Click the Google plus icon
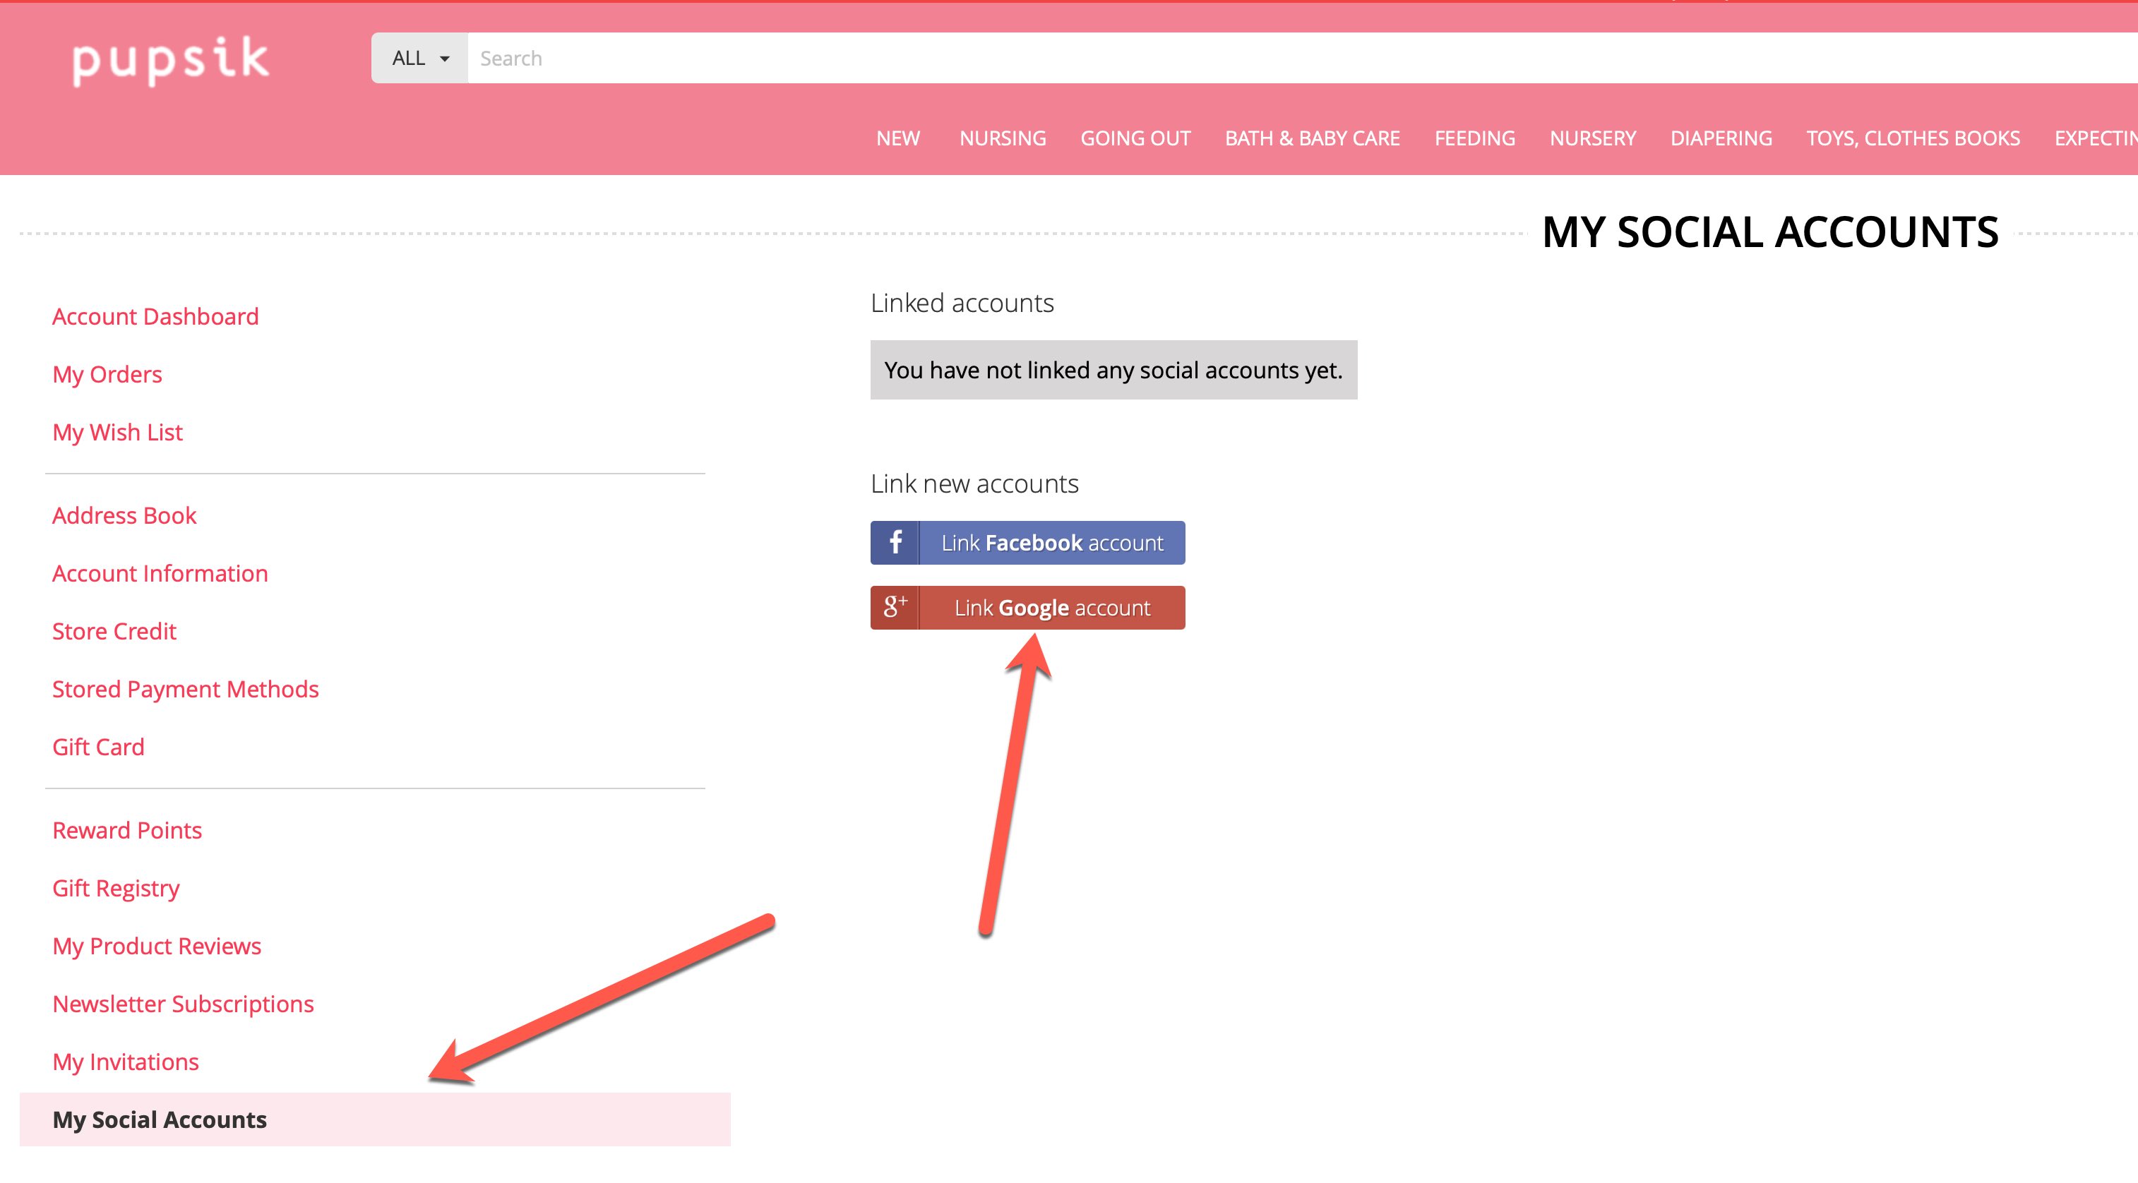This screenshot has height=1183, width=2138. pos(895,607)
